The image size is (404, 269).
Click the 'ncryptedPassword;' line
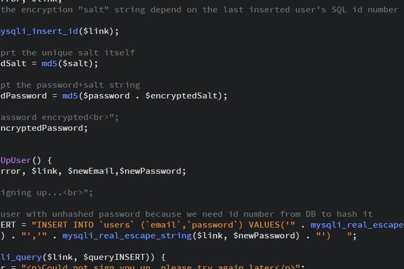44,128
